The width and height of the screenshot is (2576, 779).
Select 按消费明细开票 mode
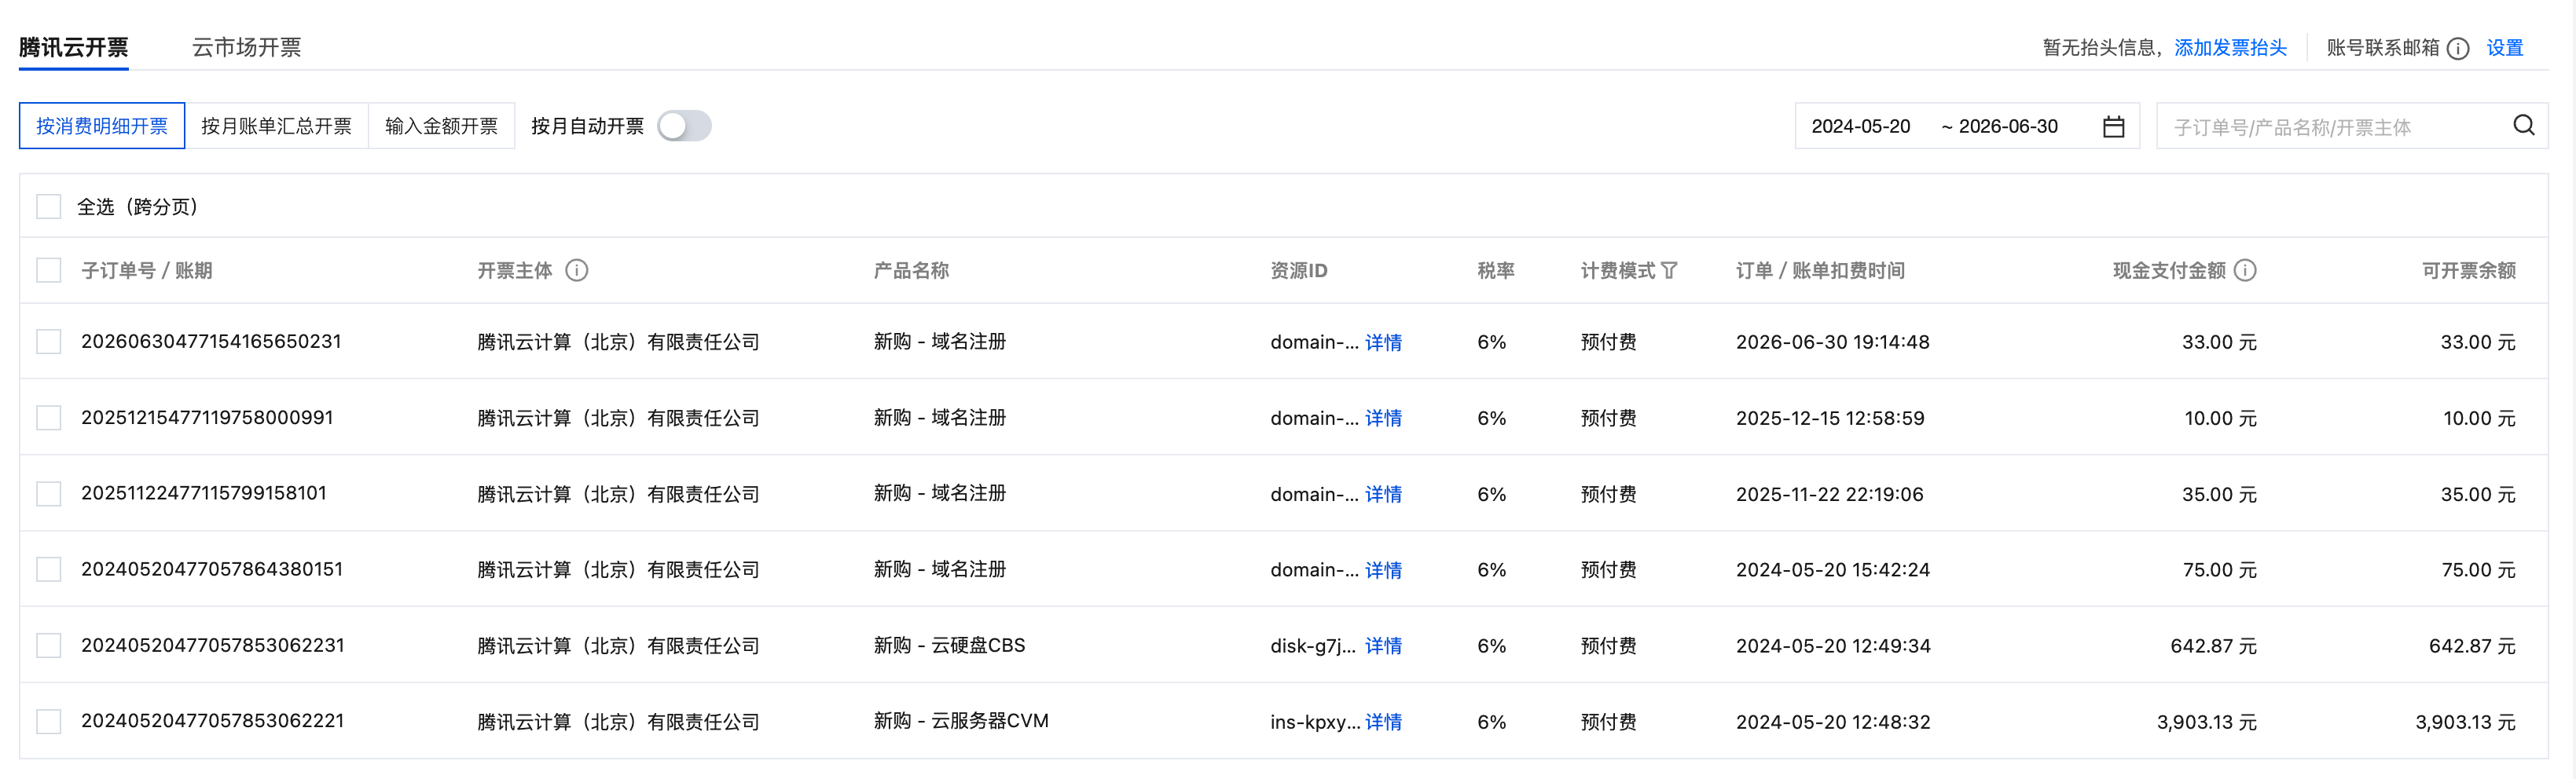pos(102,126)
